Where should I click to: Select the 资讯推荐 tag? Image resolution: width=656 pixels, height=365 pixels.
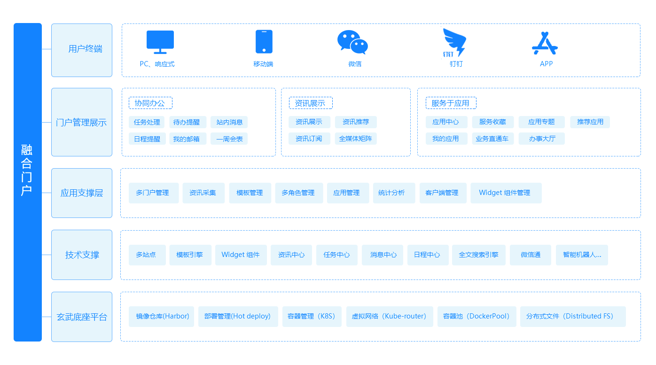(356, 122)
